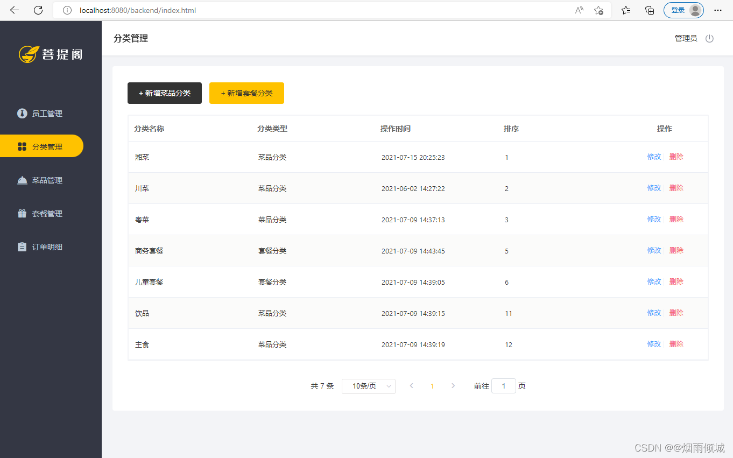Click the 川菜 name cell
This screenshot has width=733, height=458.
[x=142, y=188]
